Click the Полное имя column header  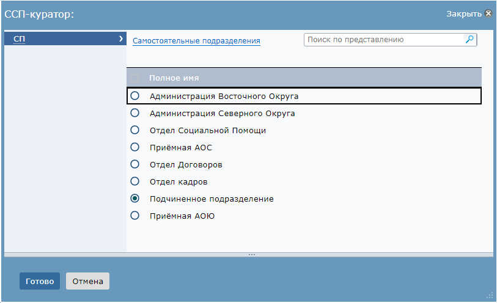tap(174, 78)
